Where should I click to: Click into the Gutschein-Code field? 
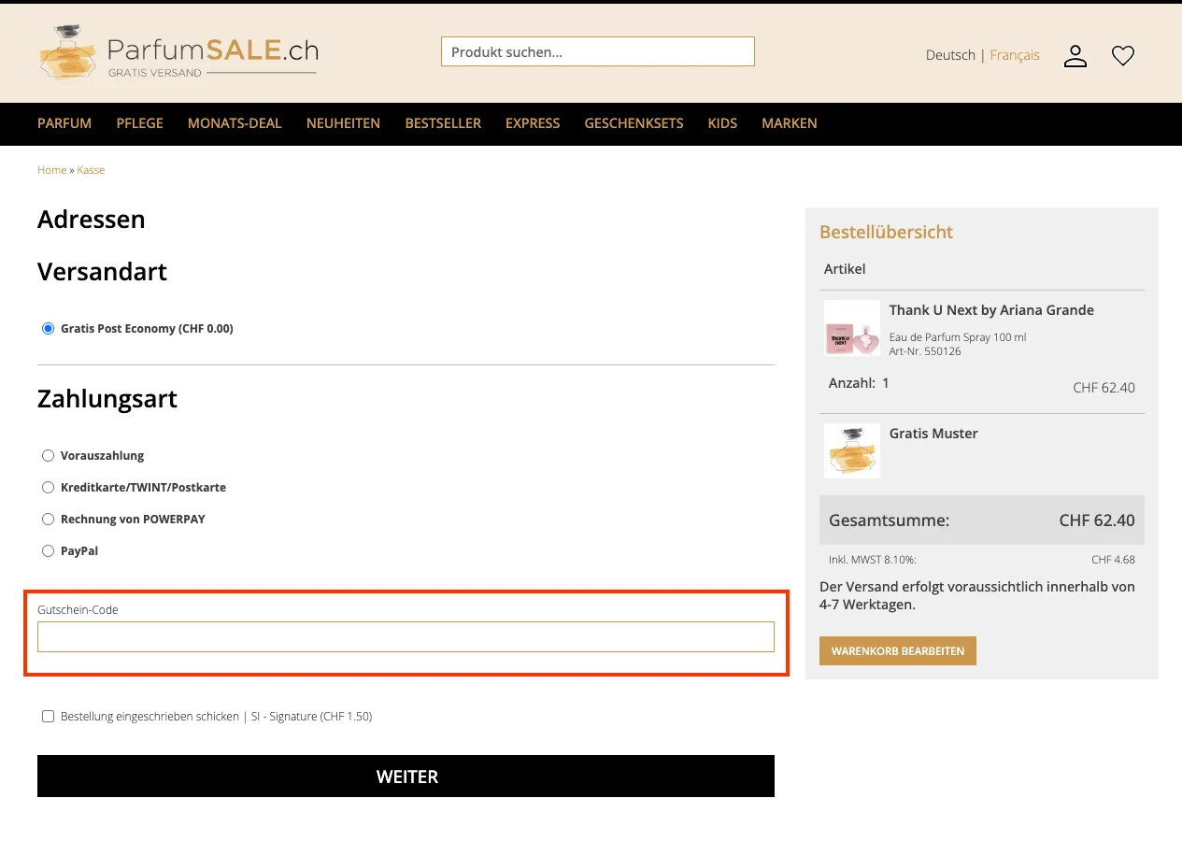click(x=406, y=636)
